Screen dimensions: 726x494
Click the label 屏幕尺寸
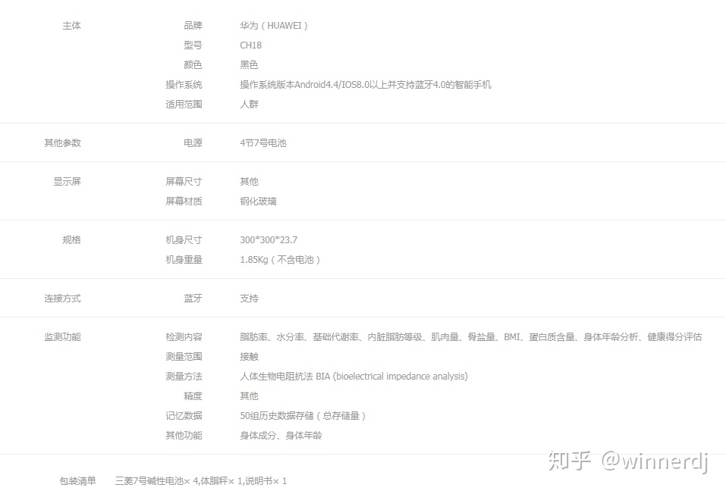click(x=184, y=181)
